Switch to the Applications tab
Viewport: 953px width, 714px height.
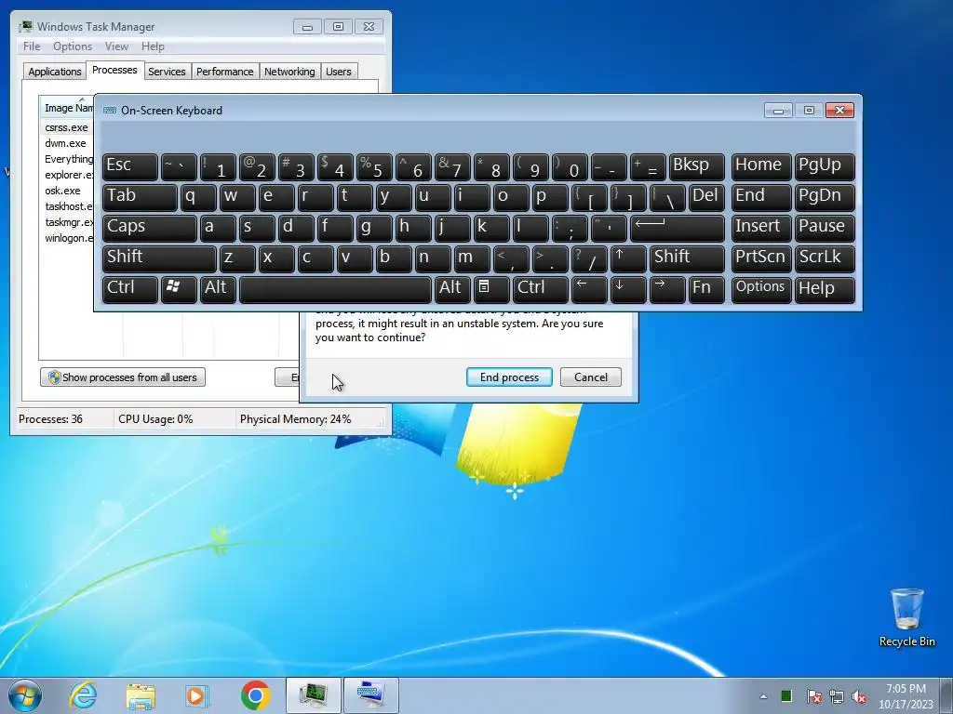[55, 72]
